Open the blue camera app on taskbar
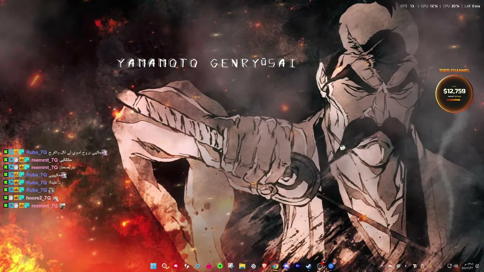The height and width of the screenshot is (272, 484). (x=331, y=266)
